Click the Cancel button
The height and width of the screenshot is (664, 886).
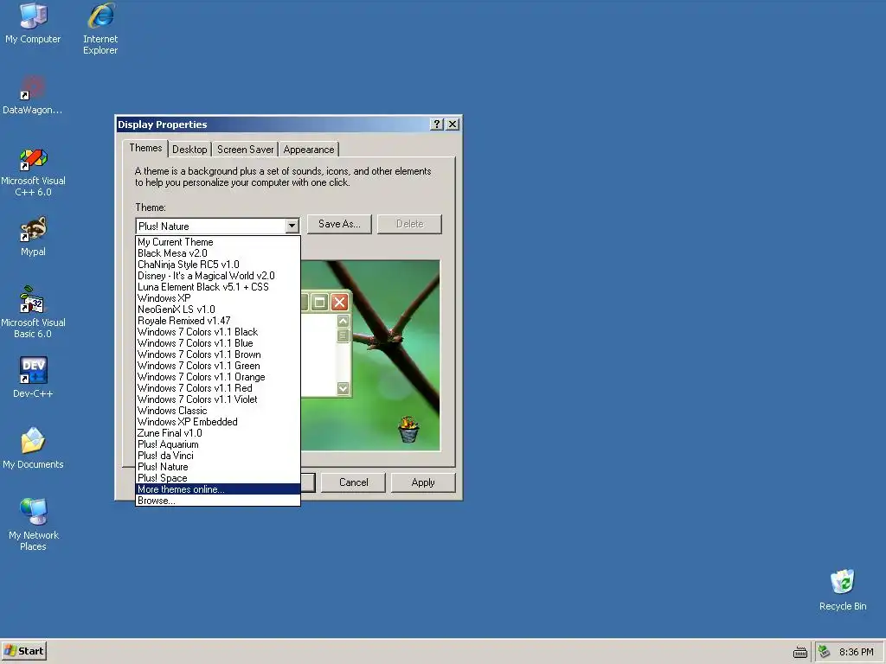(353, 482)
